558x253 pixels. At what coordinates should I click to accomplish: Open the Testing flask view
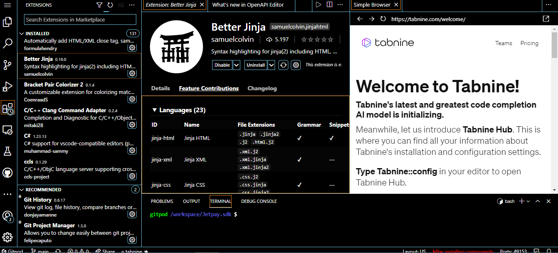pos(7,151)
